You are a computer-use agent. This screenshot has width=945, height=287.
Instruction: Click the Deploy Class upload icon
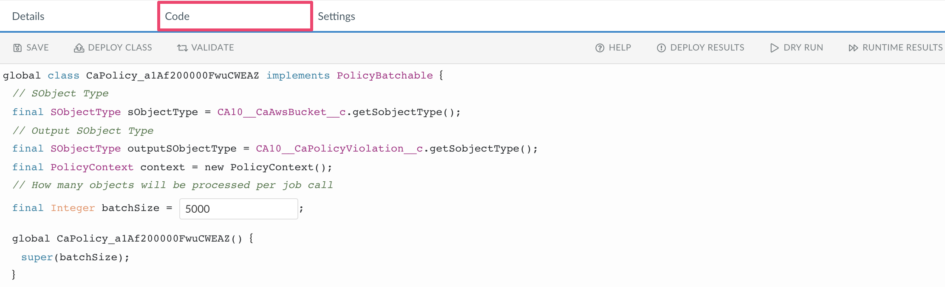79,48
